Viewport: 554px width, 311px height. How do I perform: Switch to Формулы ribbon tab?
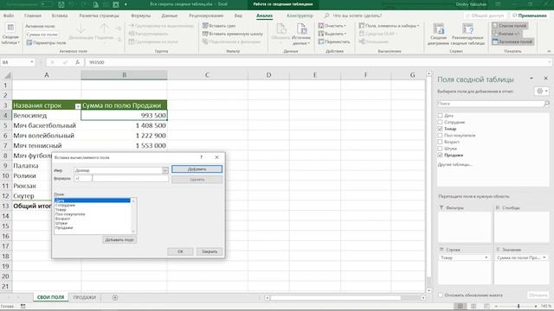pos(140,16)
